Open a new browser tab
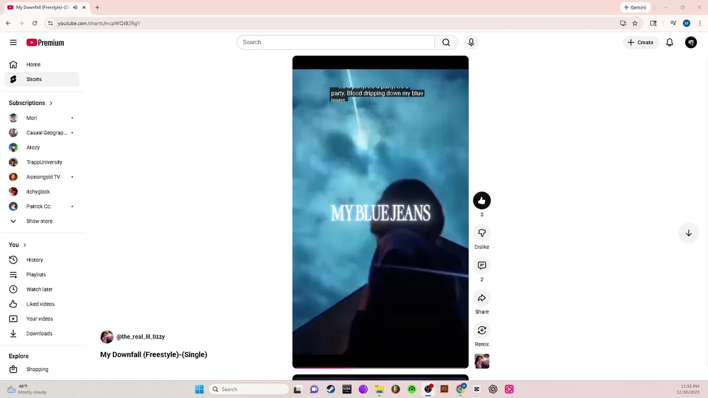Image resolution: width=708 pixels, height=398 pixels. click(x=97, y=8)
